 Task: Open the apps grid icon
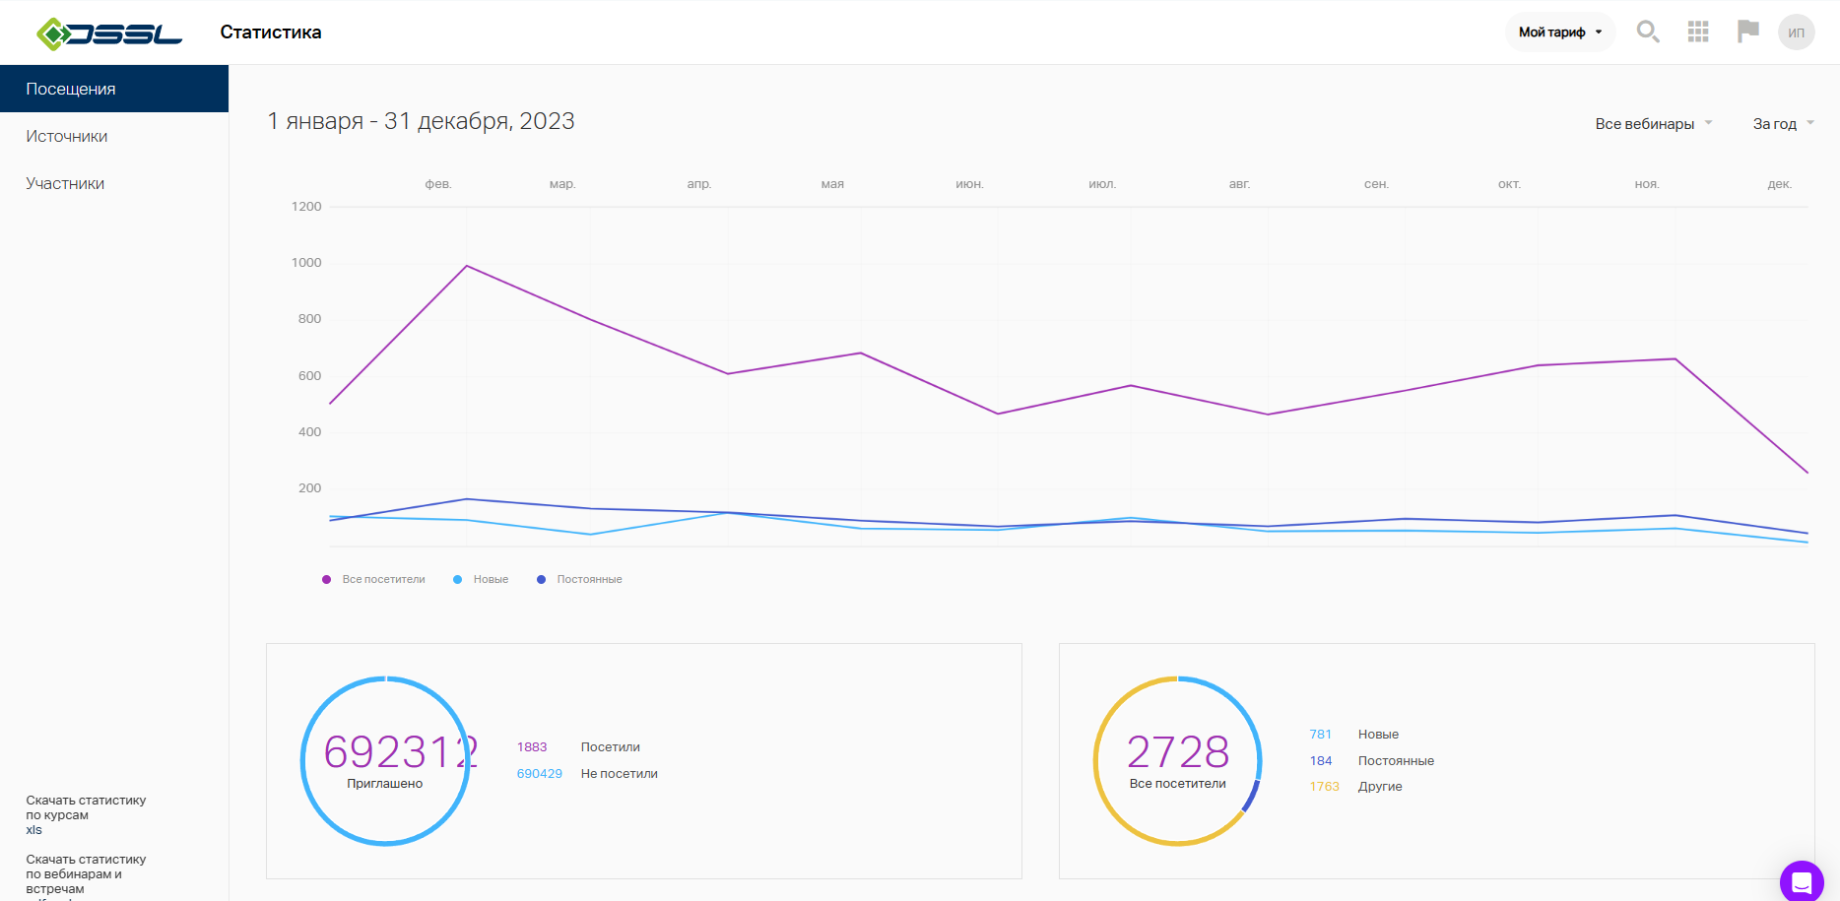(x=1698, y=32)
